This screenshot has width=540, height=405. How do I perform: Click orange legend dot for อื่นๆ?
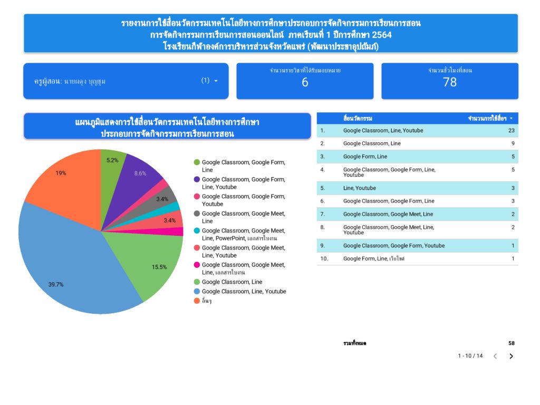coord(197,301)
